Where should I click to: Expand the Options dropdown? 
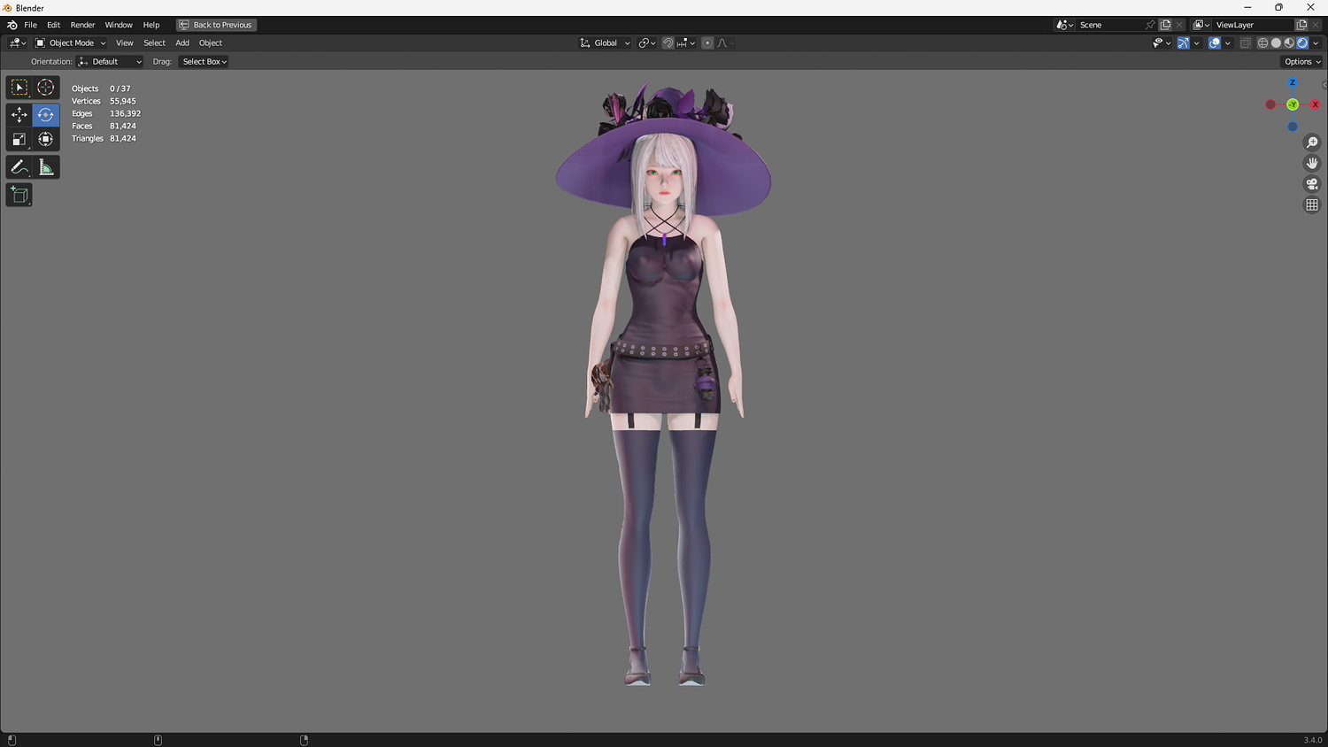click(1301, 62)
